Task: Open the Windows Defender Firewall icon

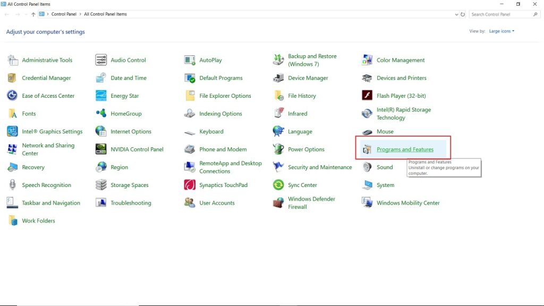Action: (x=278, y=203)
